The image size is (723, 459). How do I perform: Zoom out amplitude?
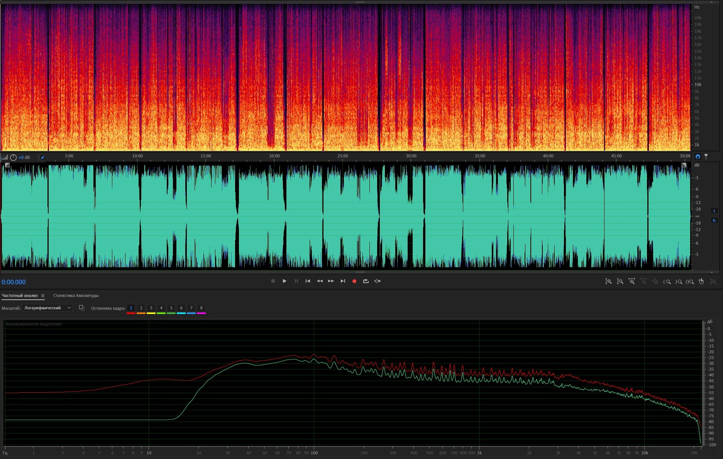click(x=620, y=282)
